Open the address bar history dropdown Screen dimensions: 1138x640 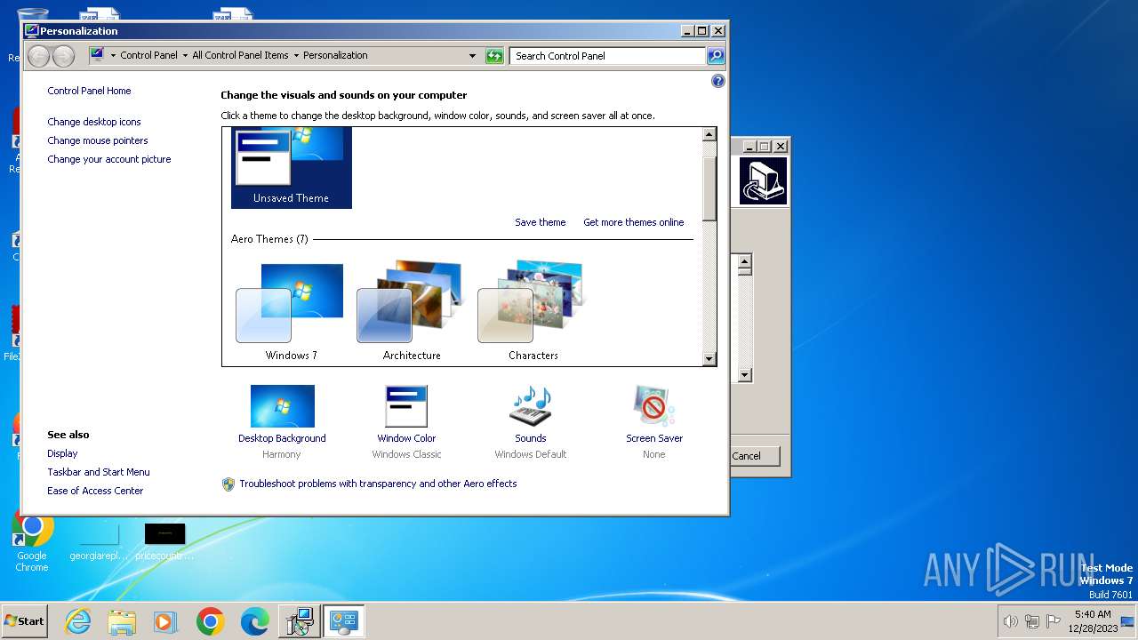[473, 56]
